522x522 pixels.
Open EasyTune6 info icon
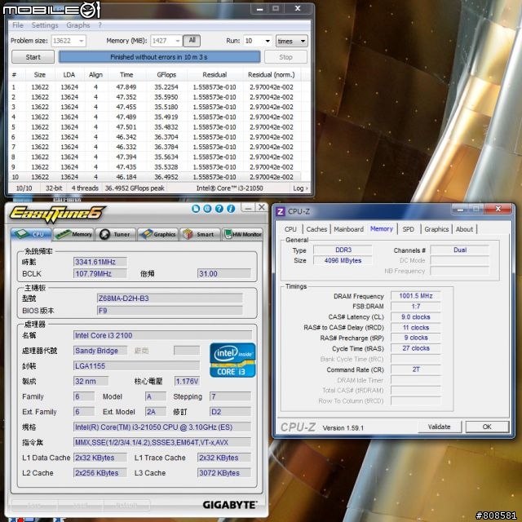point(231,209)
